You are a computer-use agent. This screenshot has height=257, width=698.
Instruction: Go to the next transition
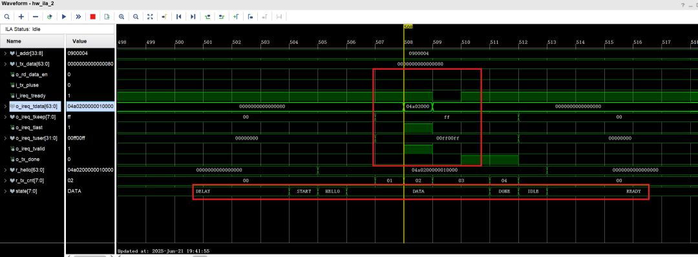pyautogui.click(x=222, y=16)
